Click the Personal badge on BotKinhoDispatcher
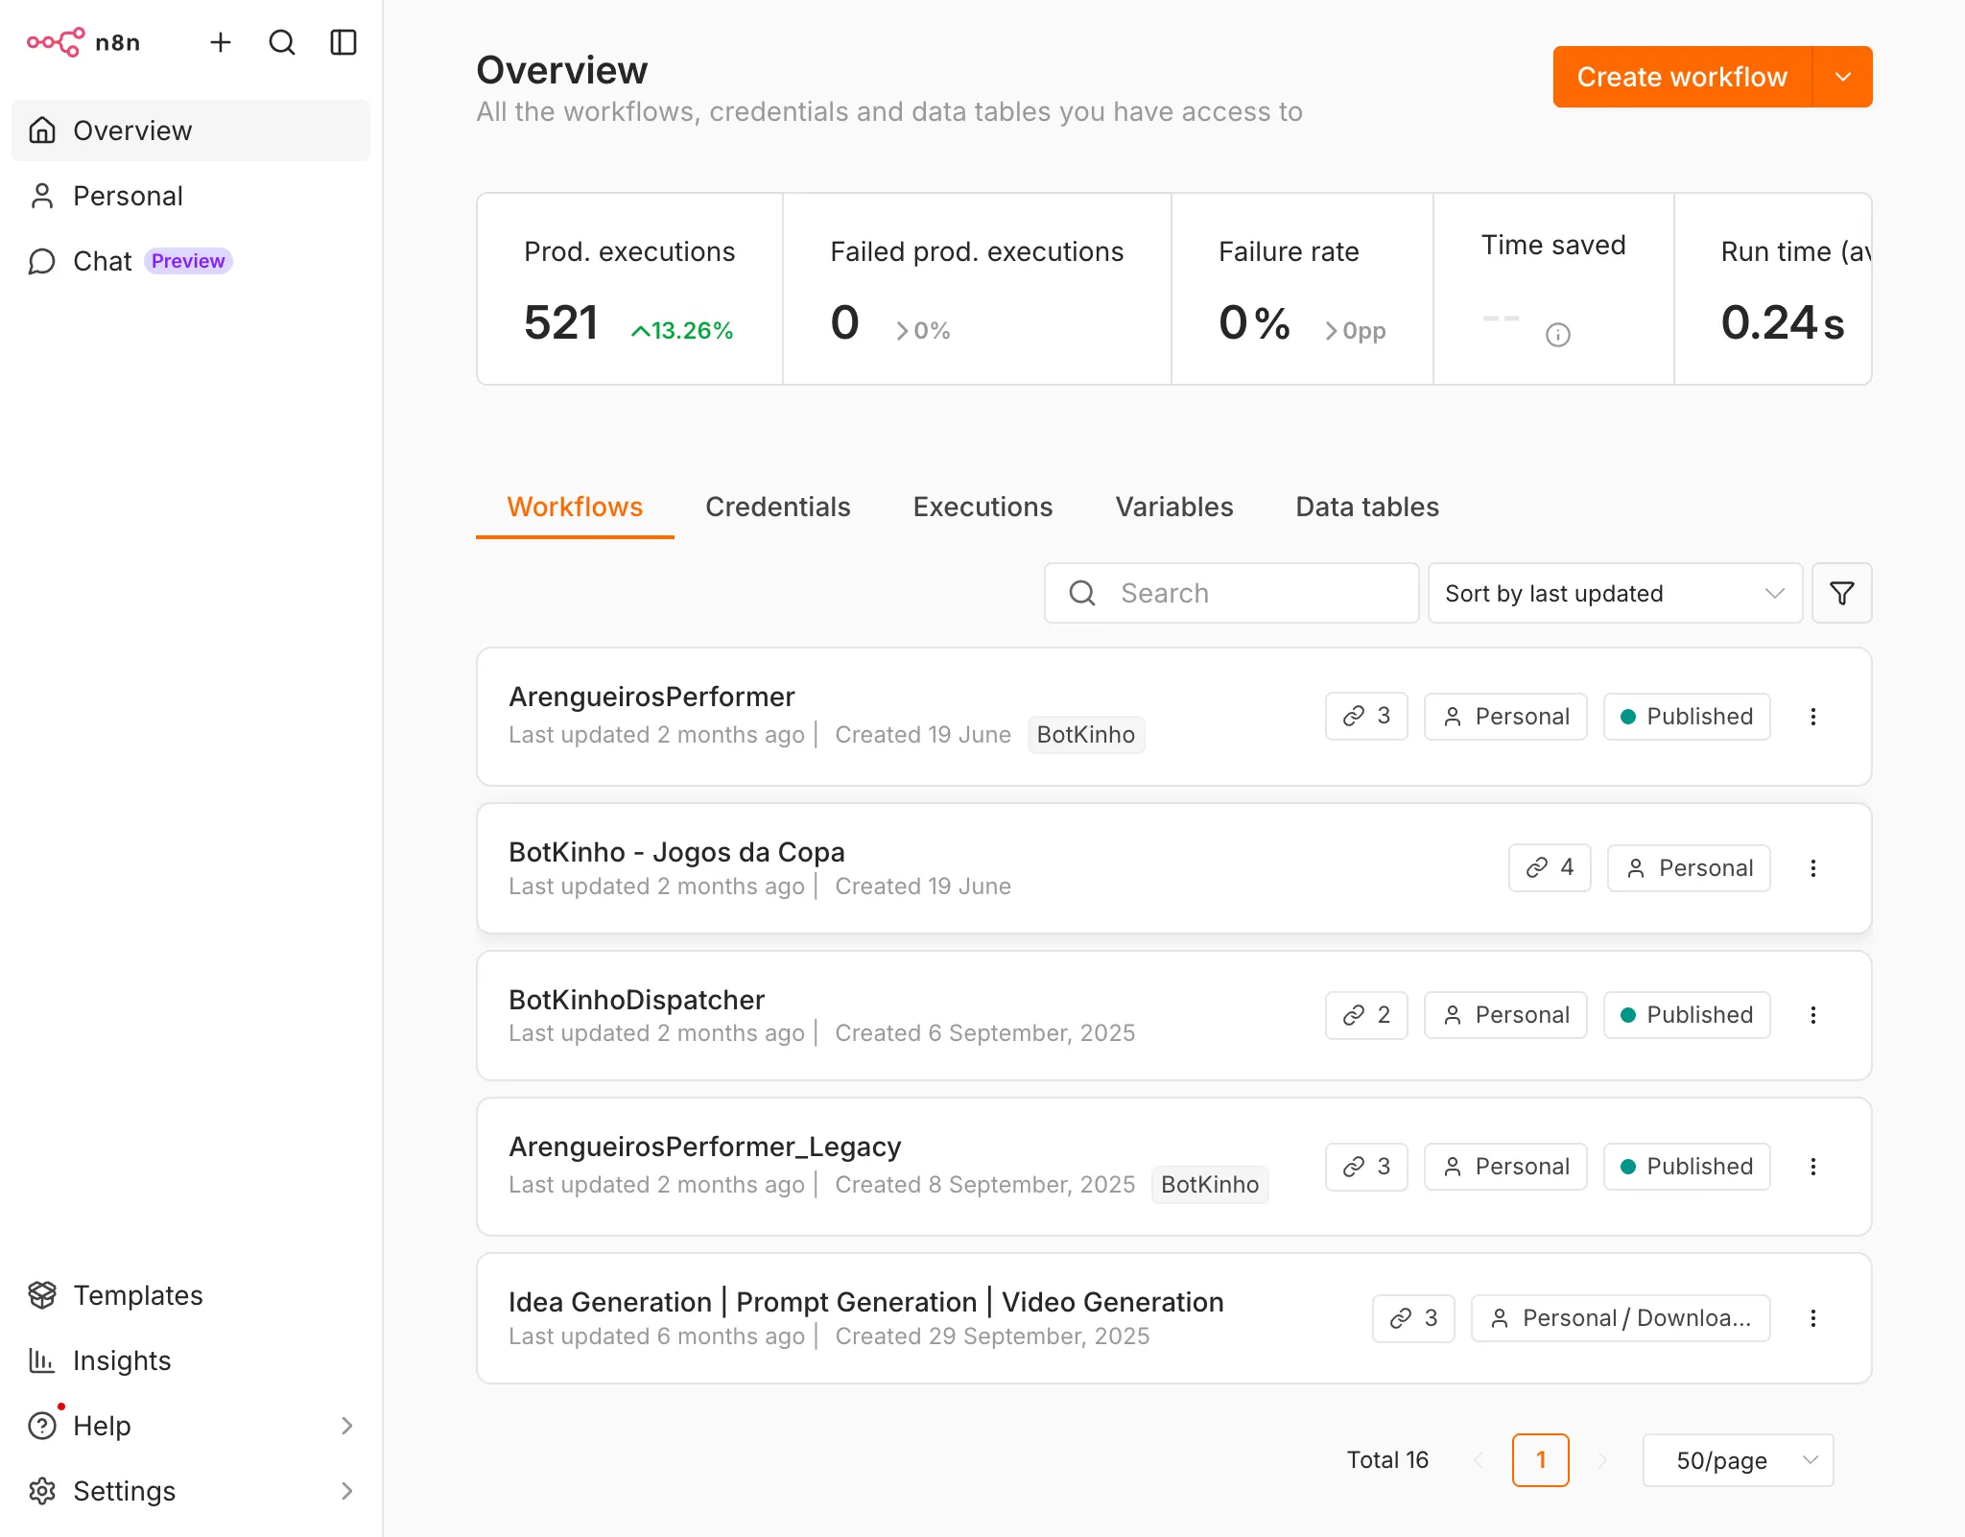Screen dimensions: 1965x1537 pos(1505,1015)
